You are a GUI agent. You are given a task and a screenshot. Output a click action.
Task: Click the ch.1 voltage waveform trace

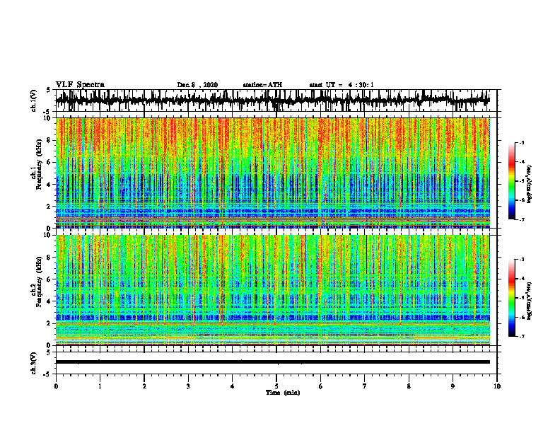pyautogui.click(x=272, y=100)
